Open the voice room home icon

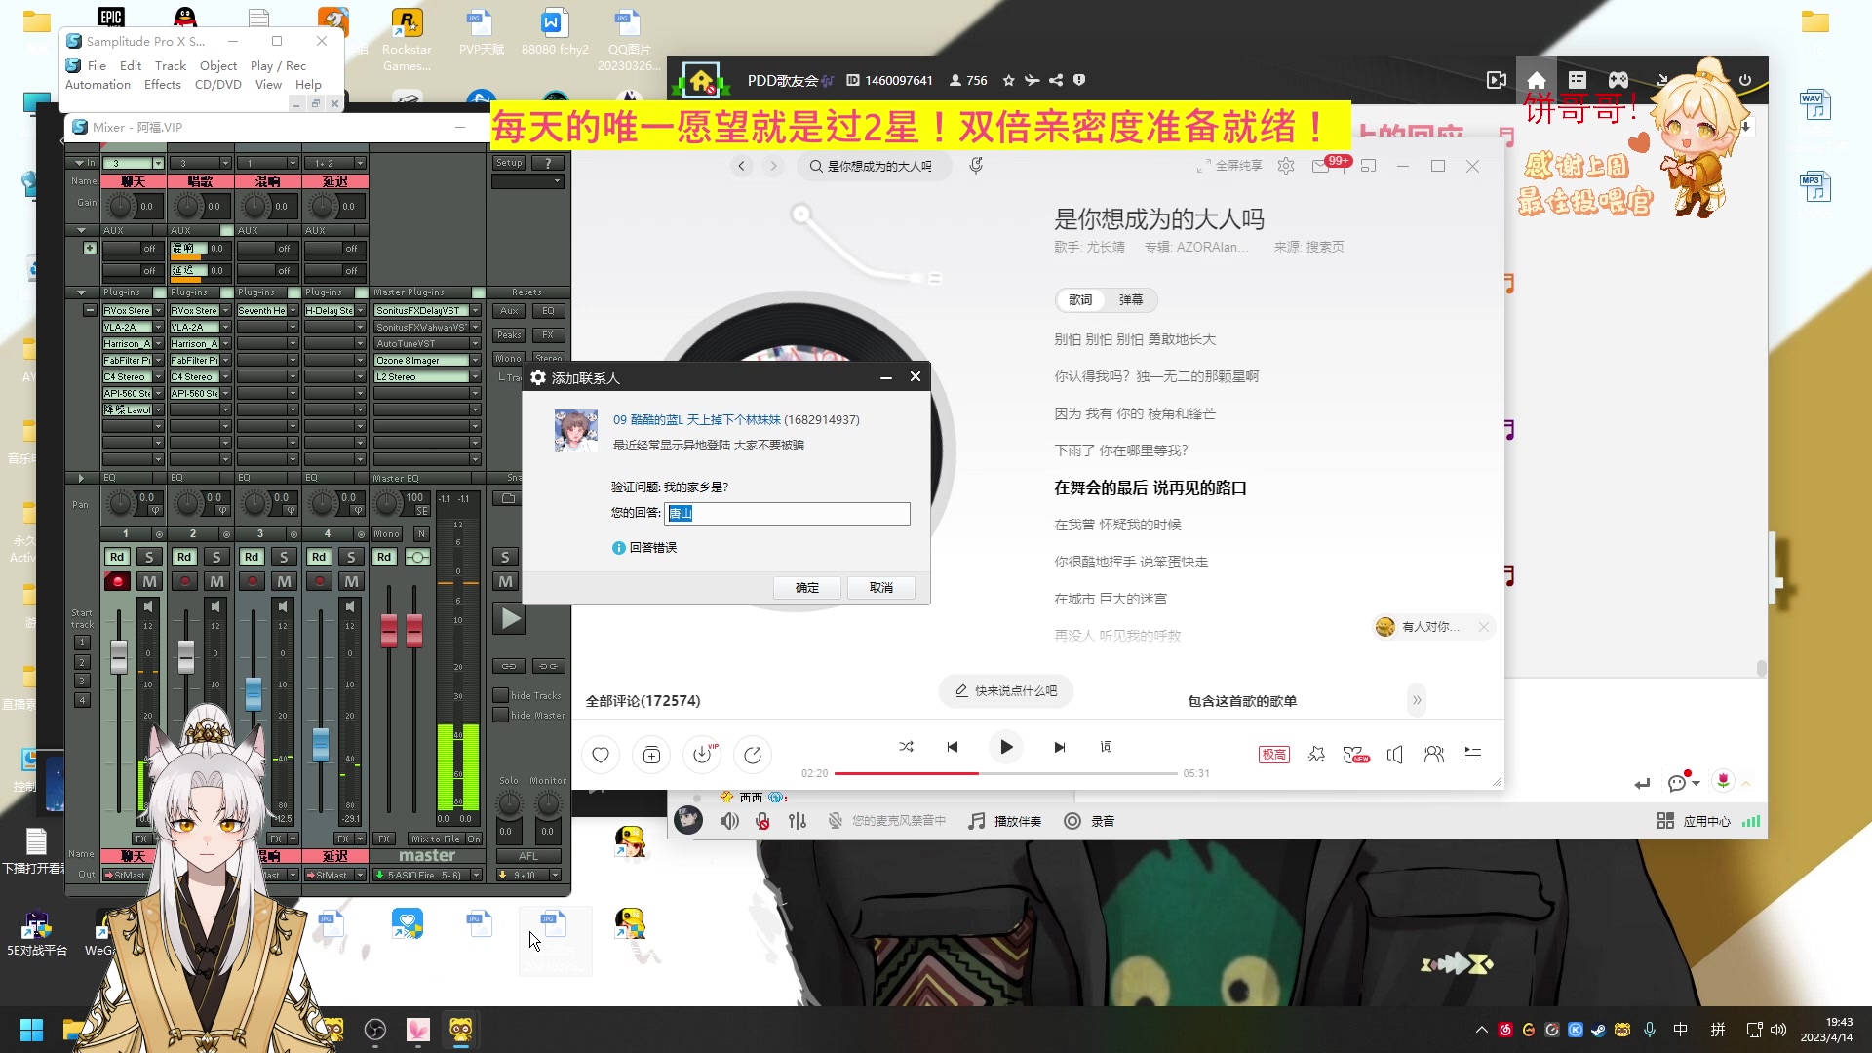[1537, 80]
